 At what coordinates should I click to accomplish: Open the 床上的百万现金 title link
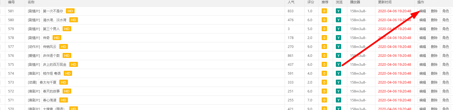click(x=55, y=65)
